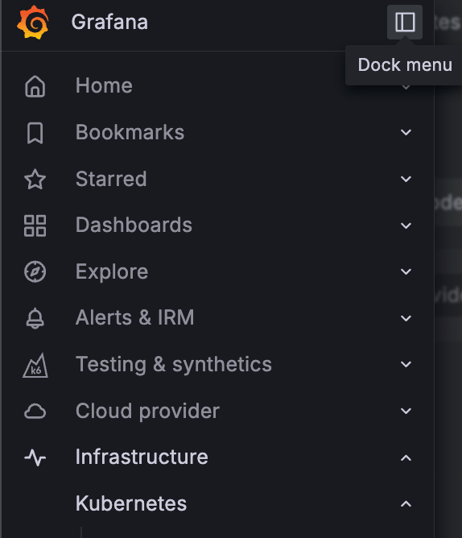Click the Home house icon
The height and width of the screenshot is (538, 462).
[x=35, y=86]
